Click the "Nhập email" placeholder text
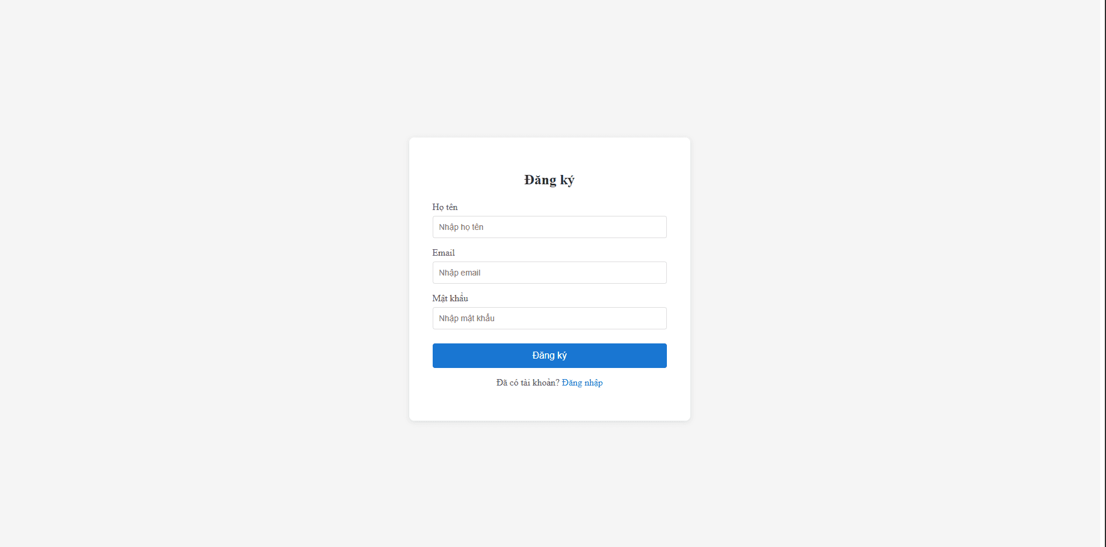 (460, 273)
